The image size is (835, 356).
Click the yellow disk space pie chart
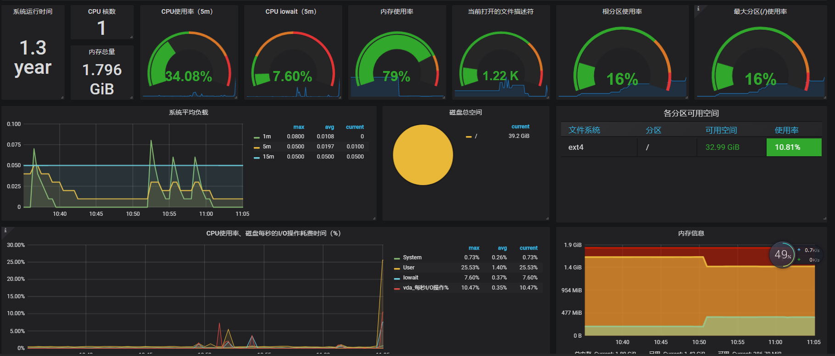[423, 155]
